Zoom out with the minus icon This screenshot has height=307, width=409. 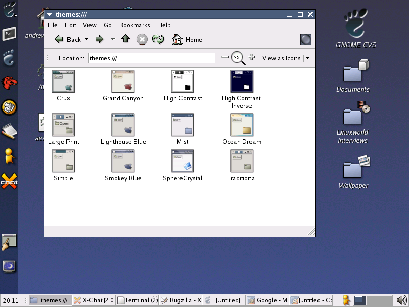tap(225, 57)
